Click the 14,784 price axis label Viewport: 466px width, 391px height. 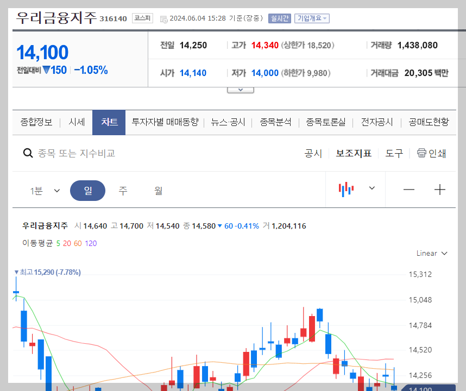coord(420,326)
